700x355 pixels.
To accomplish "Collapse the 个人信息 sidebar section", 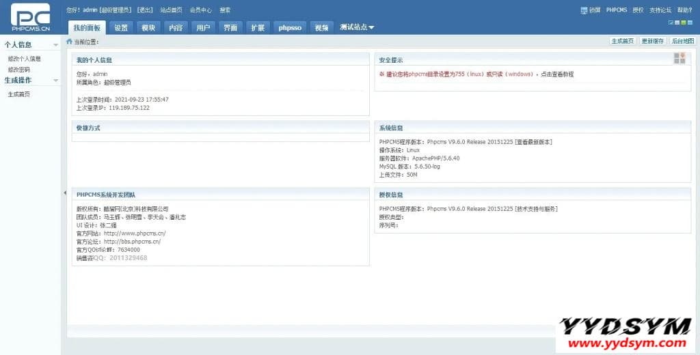I will click(x=56, y=45).
